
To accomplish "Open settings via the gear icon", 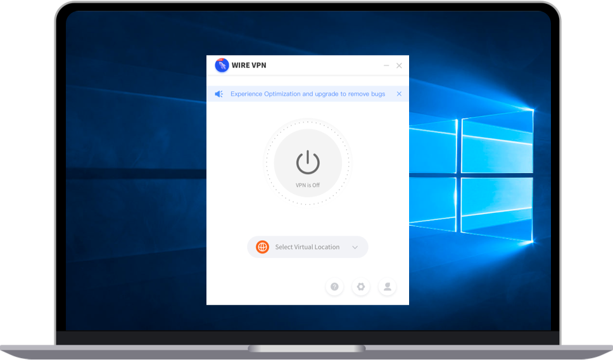I will point(361,286).
